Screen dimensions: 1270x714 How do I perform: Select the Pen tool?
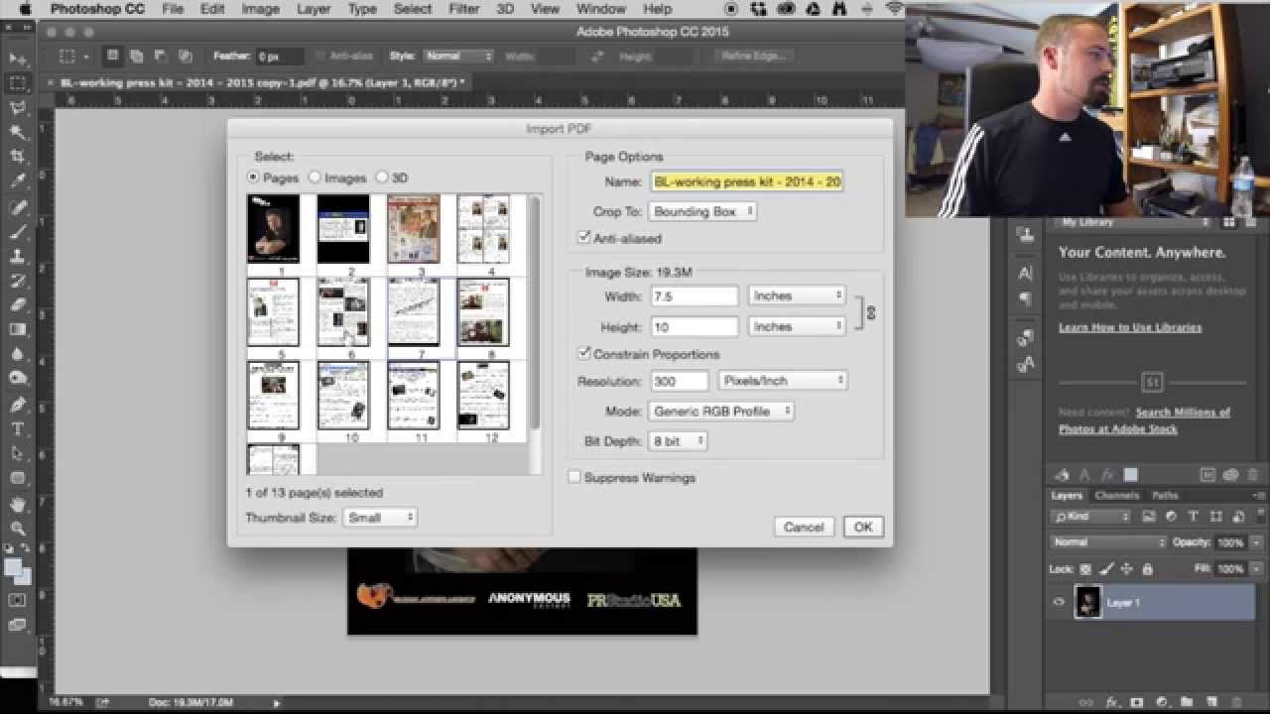click(x=18, y=405)
